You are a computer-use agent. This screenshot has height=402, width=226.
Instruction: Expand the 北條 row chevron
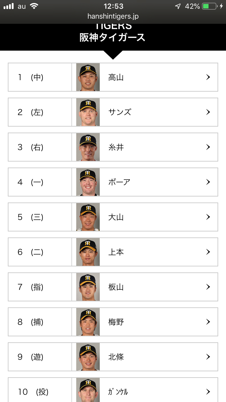[x=208, y=357]
